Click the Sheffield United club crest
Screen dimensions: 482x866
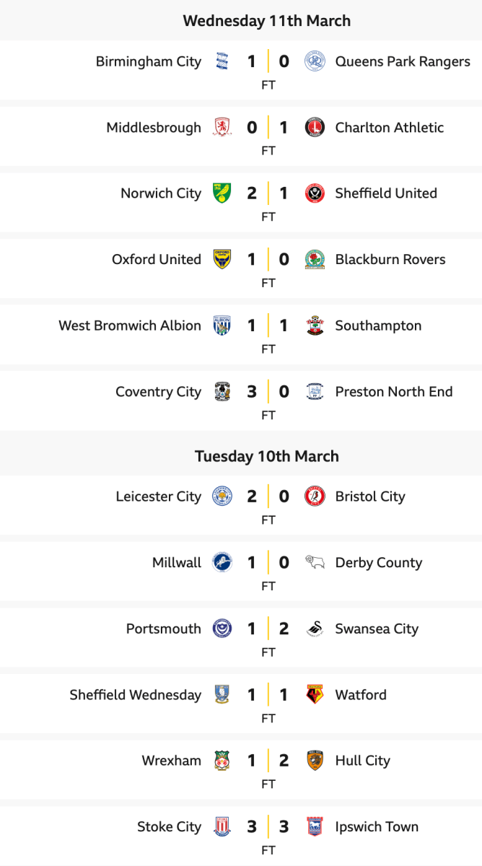coord(315,193)
